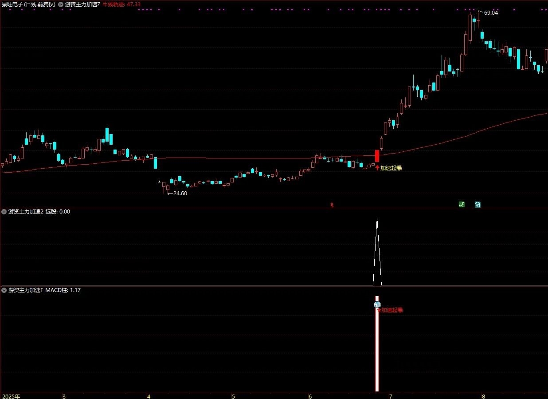Click the 24.60 low price label

[x=180, y=194]
